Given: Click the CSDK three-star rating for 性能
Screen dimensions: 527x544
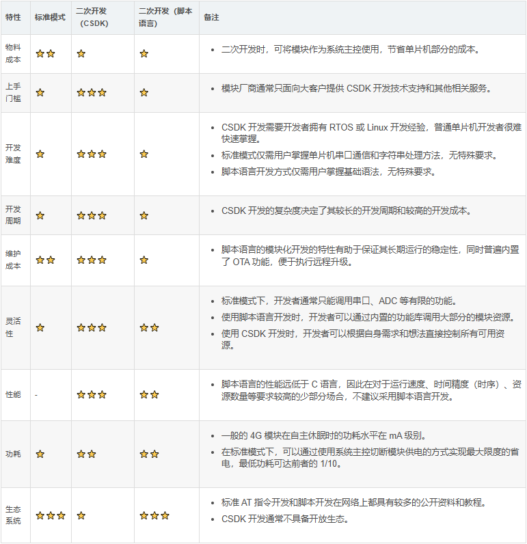Looking at the screenshot, I should (x=92, y=395).
